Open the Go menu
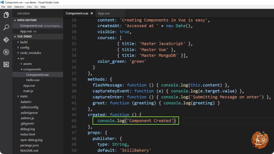This screenshot has height=154, width=274. tap(36, 7)
